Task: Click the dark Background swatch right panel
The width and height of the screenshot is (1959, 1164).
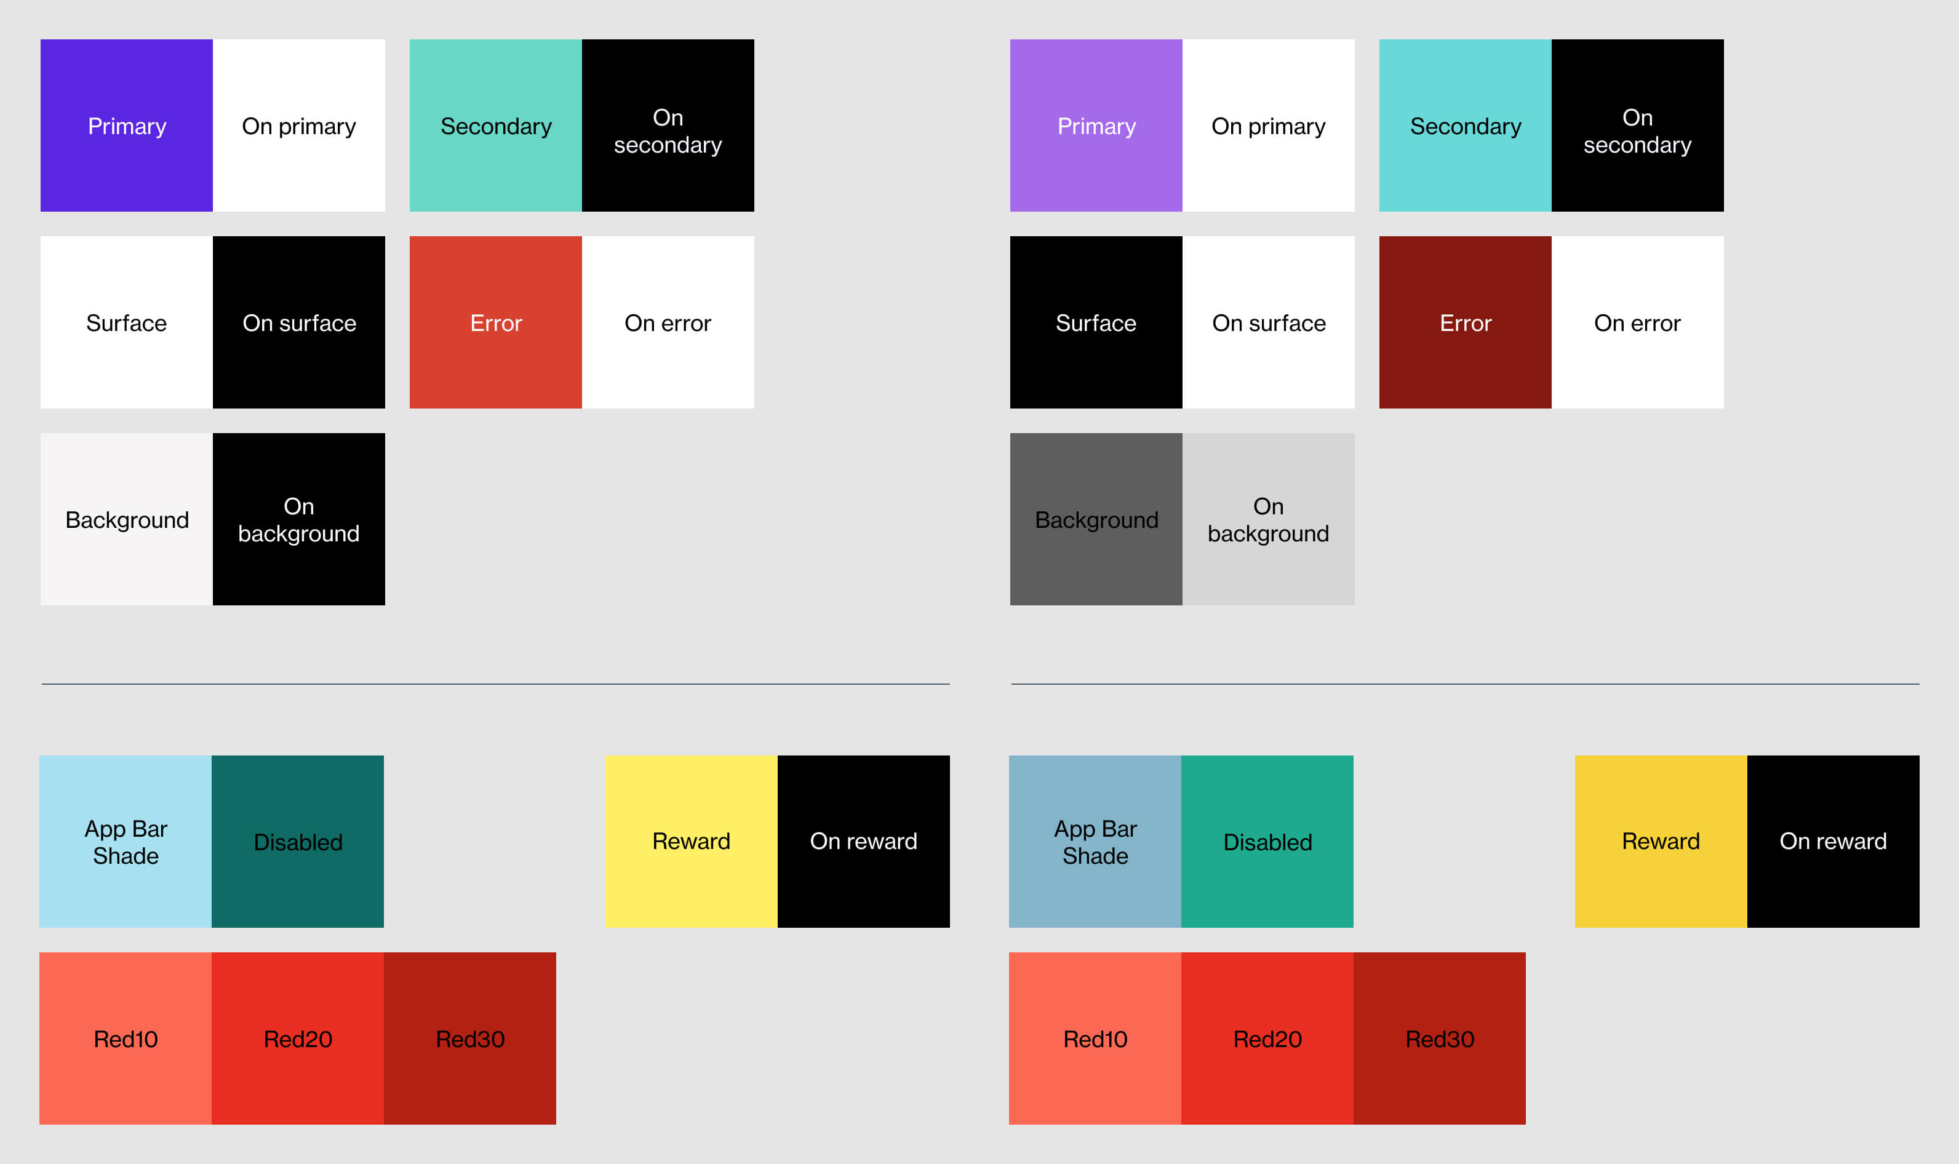Action: point(1095,520)
